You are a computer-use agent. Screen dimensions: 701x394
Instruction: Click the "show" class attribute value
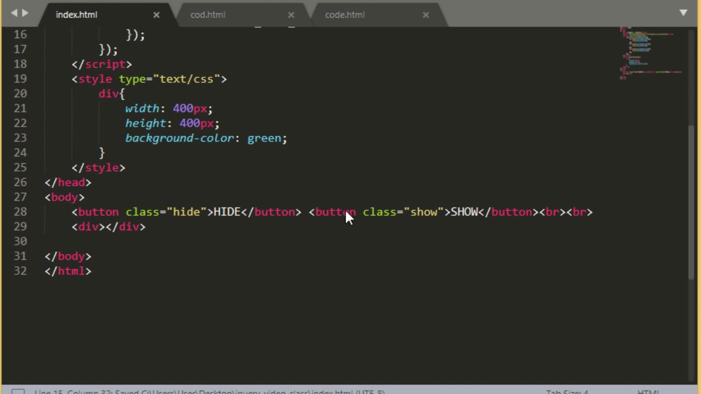[423, 212]
